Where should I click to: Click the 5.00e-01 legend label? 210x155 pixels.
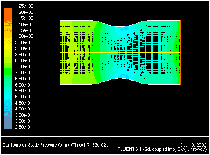(x=24, y=97)
